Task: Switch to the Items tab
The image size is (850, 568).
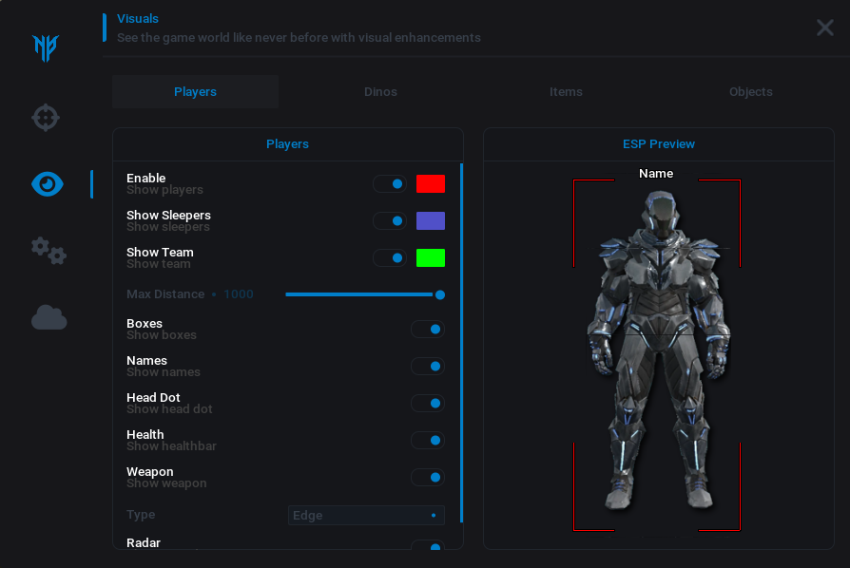Action: coord(566,92)
